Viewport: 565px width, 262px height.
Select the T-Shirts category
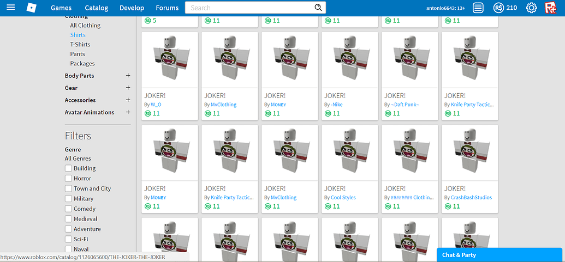tap(80, 45)
